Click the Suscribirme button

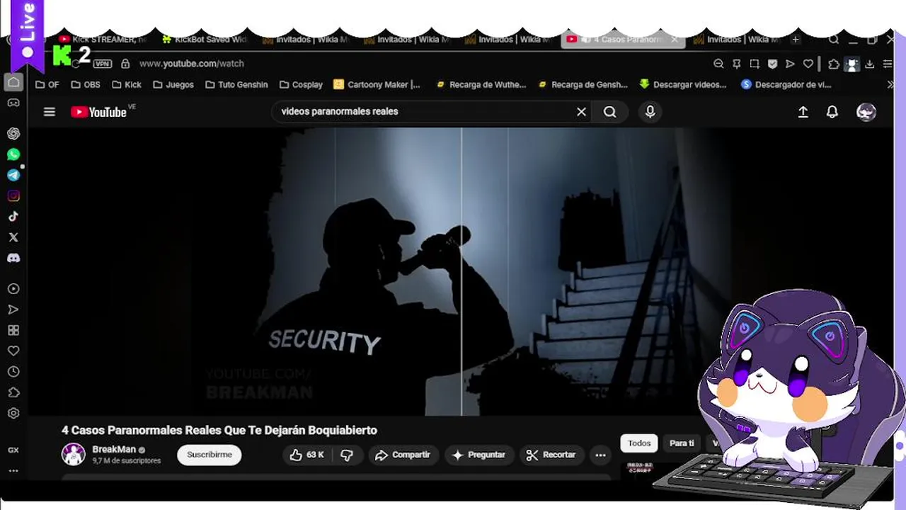coord(210,455)
